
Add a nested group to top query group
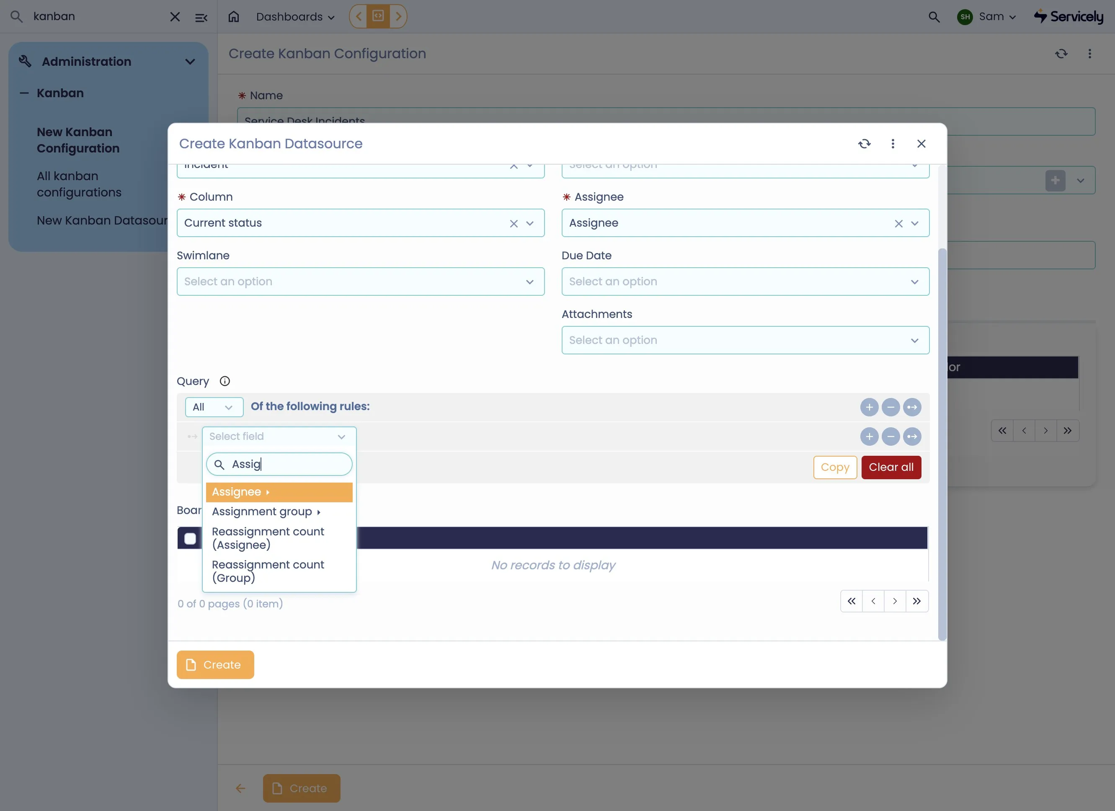912,407
